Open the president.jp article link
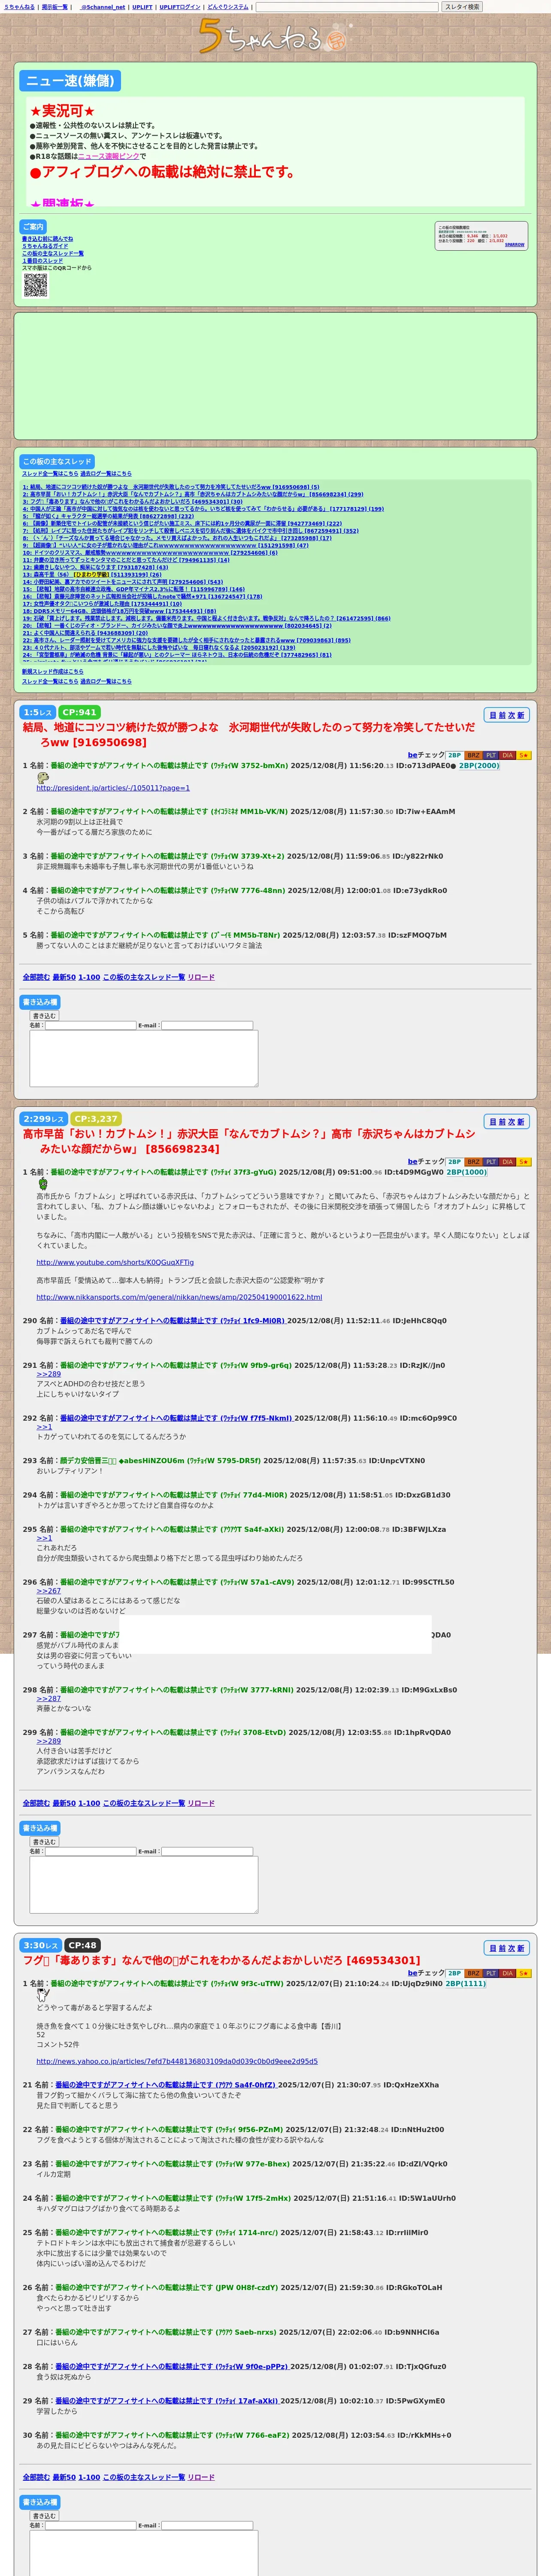551x2576 pixels. (113, 788)
